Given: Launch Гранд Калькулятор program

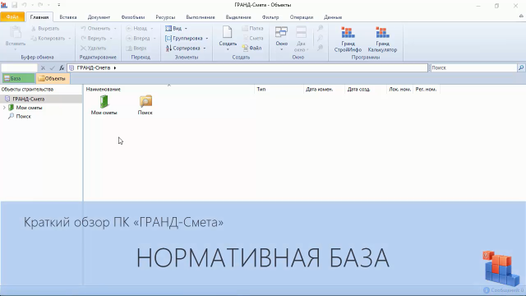Looking at the screenshot, I should [382, 39].
